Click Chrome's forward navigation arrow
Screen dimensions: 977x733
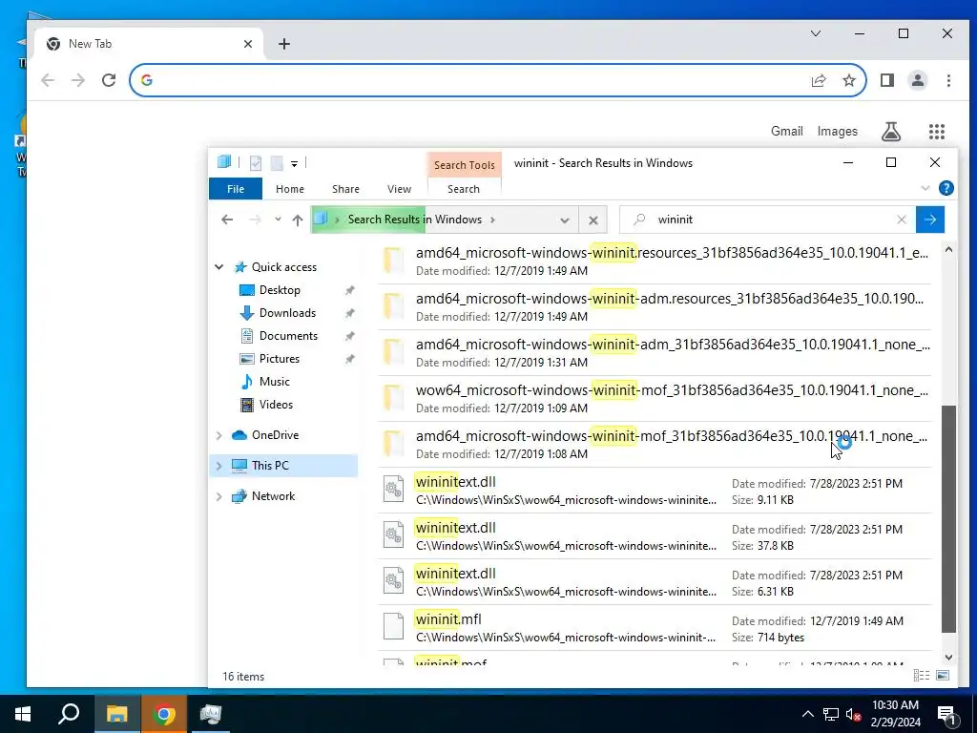pos(78,80)
